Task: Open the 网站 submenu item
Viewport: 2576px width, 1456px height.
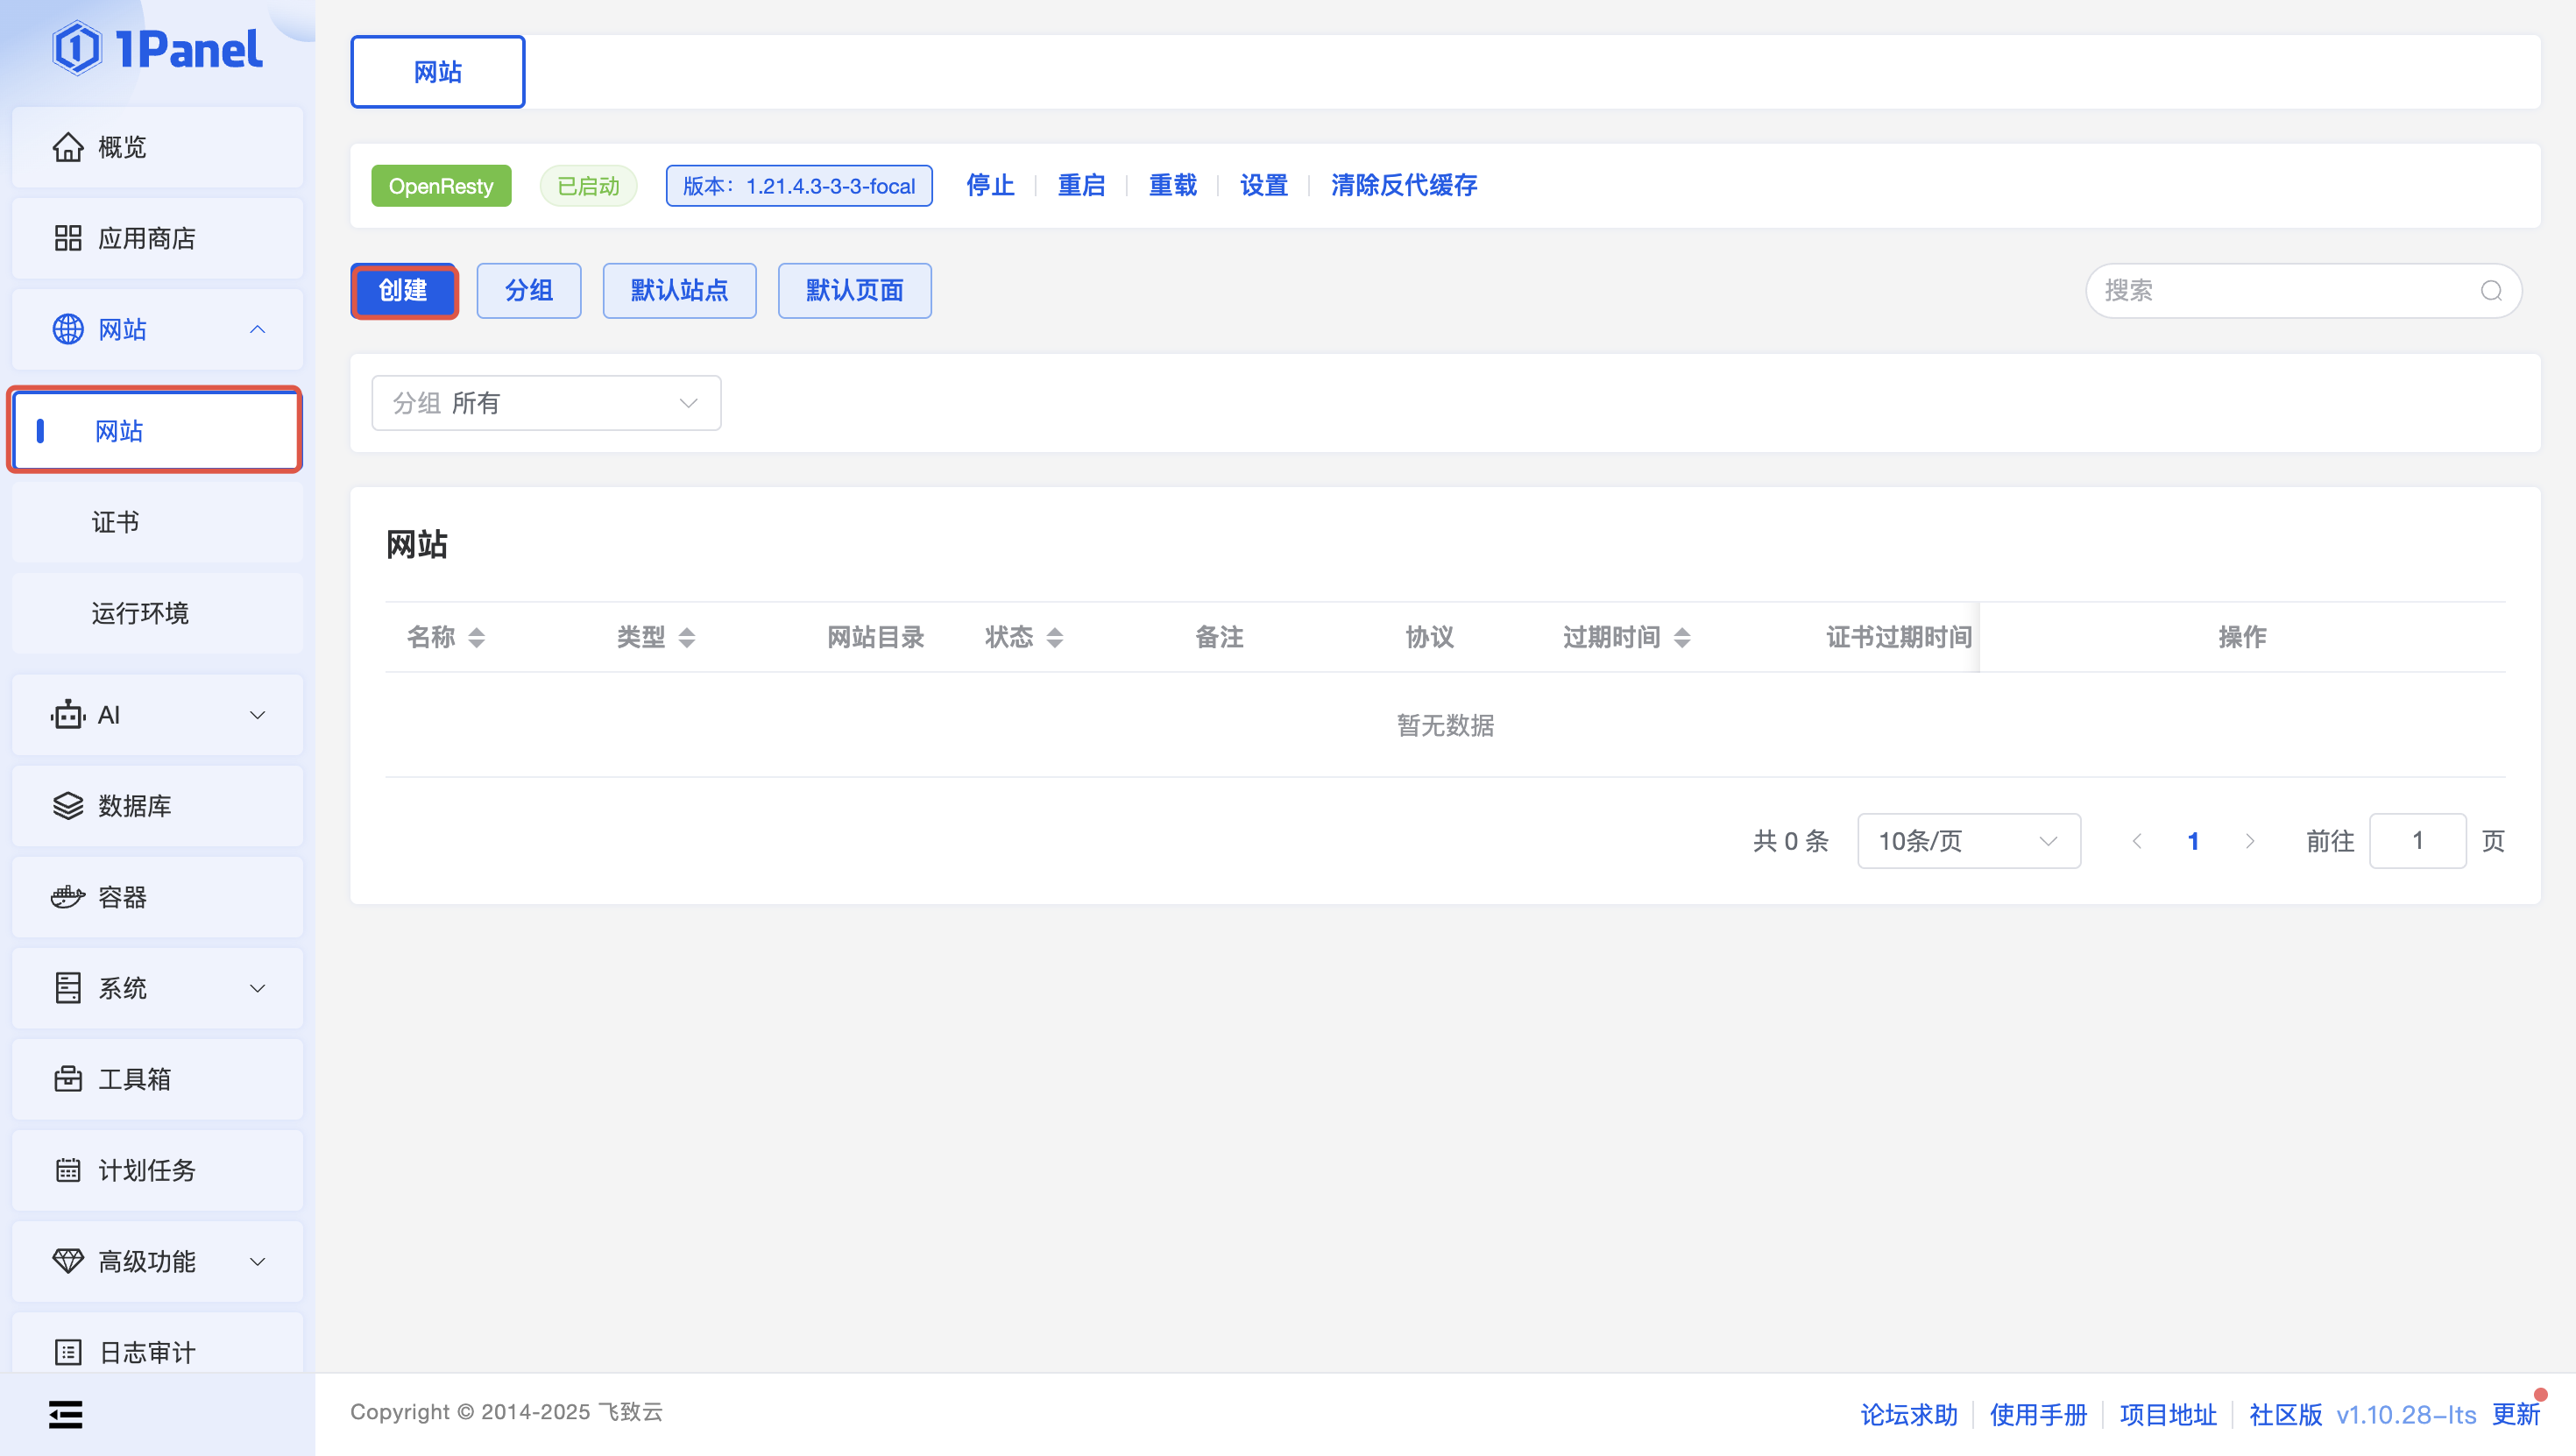Action: [155, 431]
